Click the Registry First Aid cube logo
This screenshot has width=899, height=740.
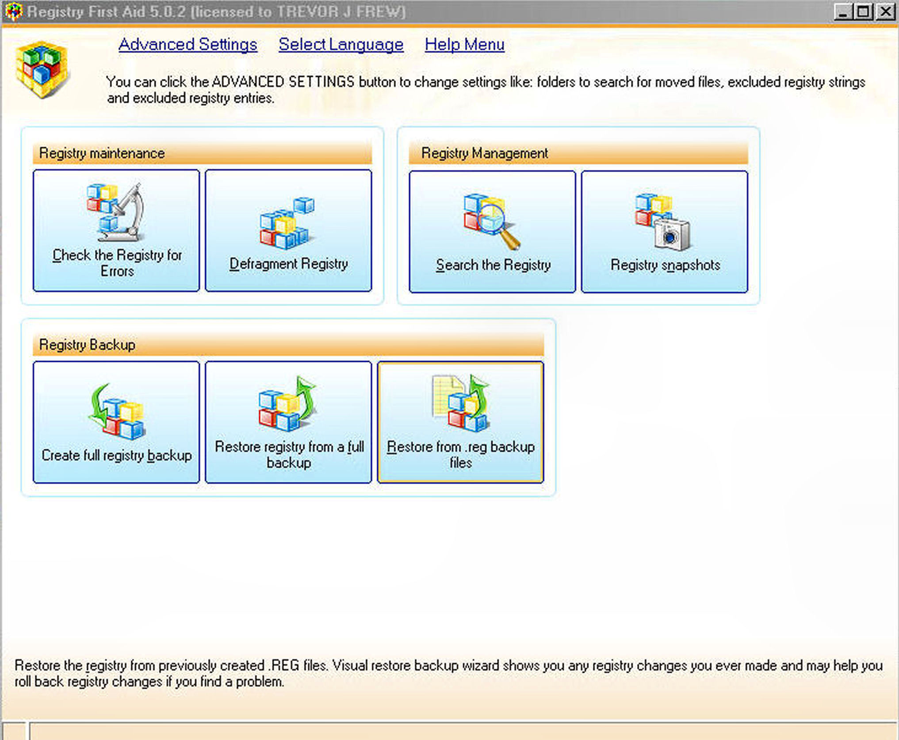click(42, 69)
